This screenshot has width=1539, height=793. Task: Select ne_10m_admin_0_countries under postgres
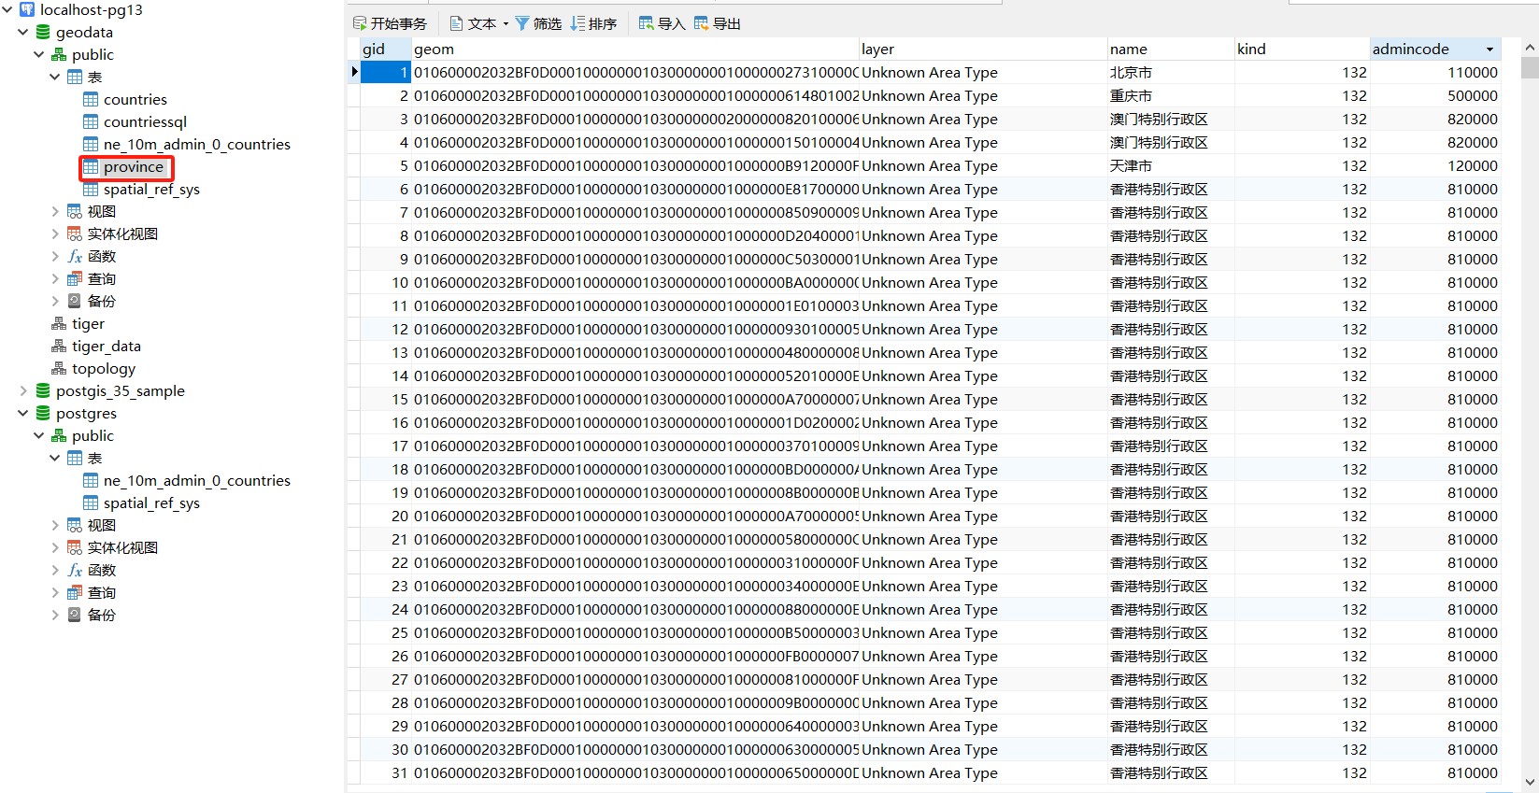197,480
